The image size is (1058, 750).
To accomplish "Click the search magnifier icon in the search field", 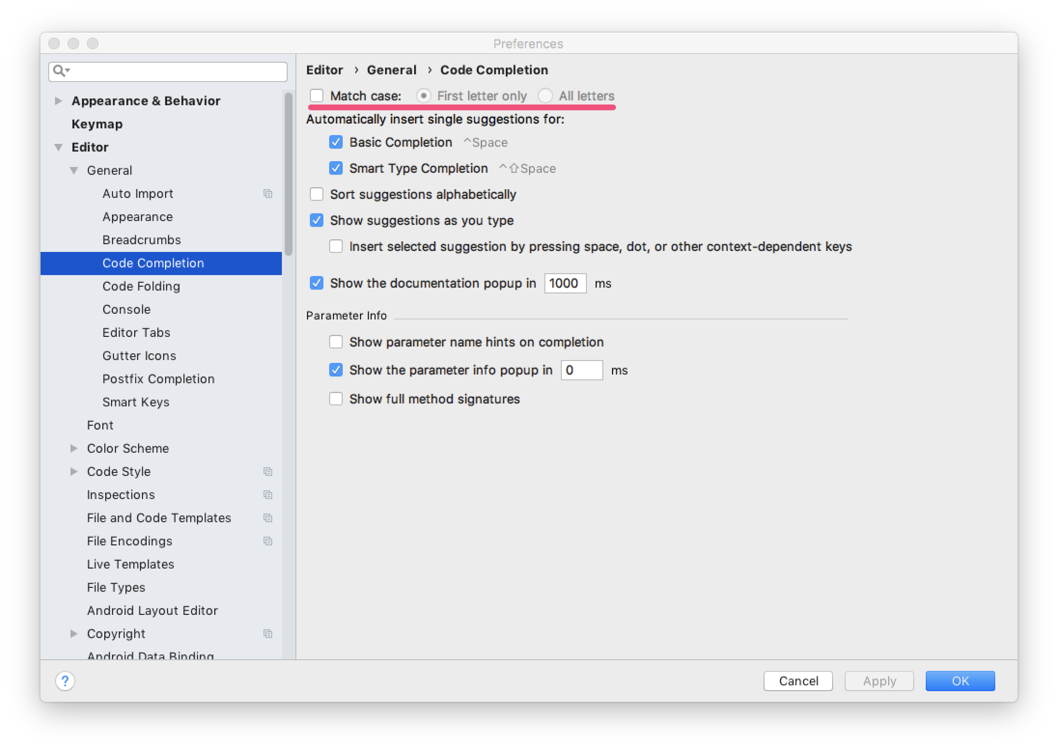I will 59,71.
